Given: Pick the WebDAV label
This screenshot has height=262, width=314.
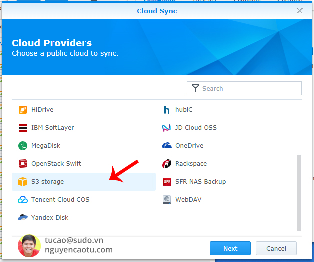Looking at the screenshot, I should [188, 199].
